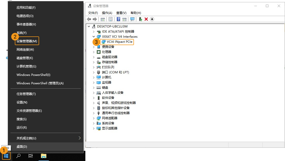The height and width of the screenshot is (161, 285).
Task: Open the Windows Start button
Action: (6, 155)
